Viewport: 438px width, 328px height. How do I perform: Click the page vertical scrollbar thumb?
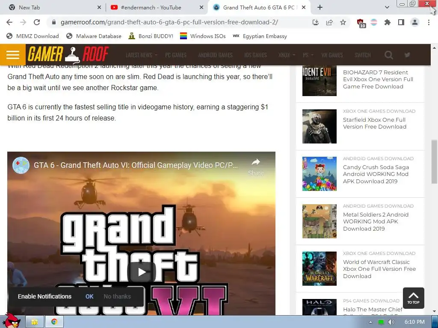[x=434, y=162]
